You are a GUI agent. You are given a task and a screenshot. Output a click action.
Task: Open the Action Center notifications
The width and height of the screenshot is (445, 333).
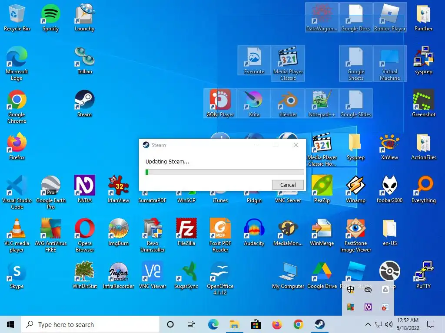tap(431, 324)
